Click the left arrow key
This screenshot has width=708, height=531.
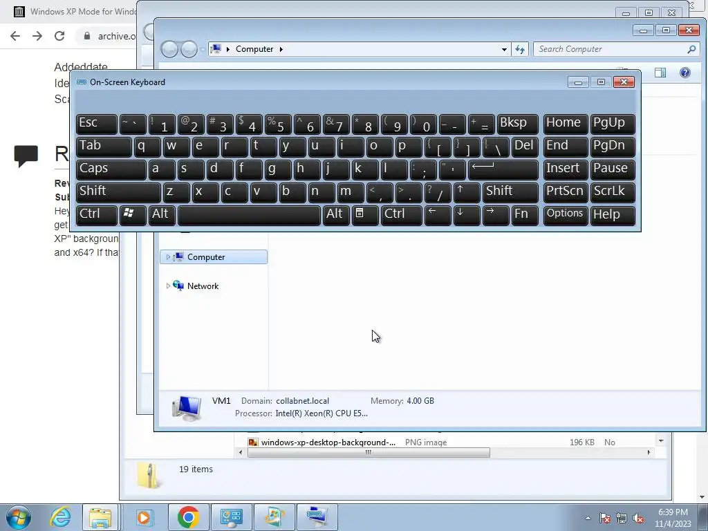438,215
